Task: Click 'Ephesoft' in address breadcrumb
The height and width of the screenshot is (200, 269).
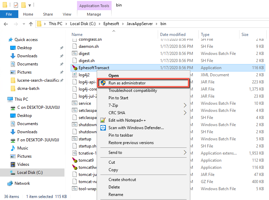Action: [111, 24]
